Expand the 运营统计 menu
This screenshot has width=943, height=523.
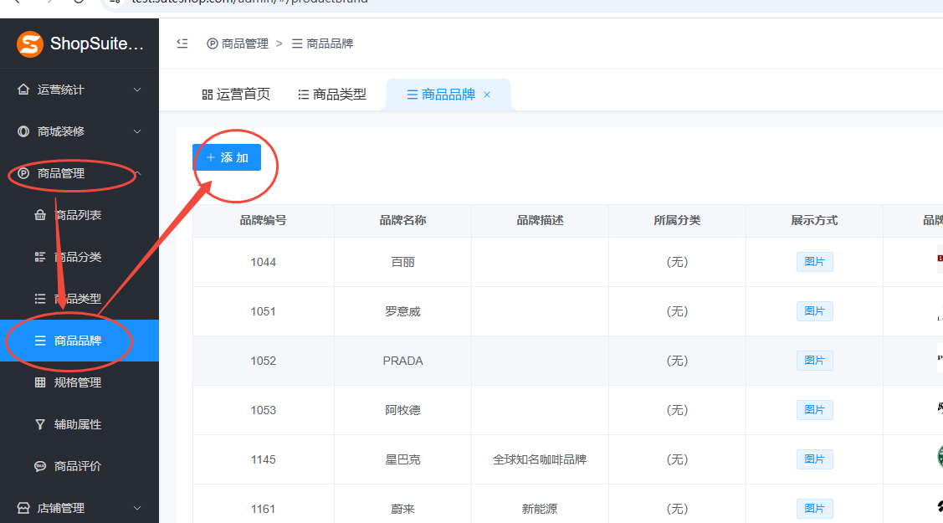79,90
